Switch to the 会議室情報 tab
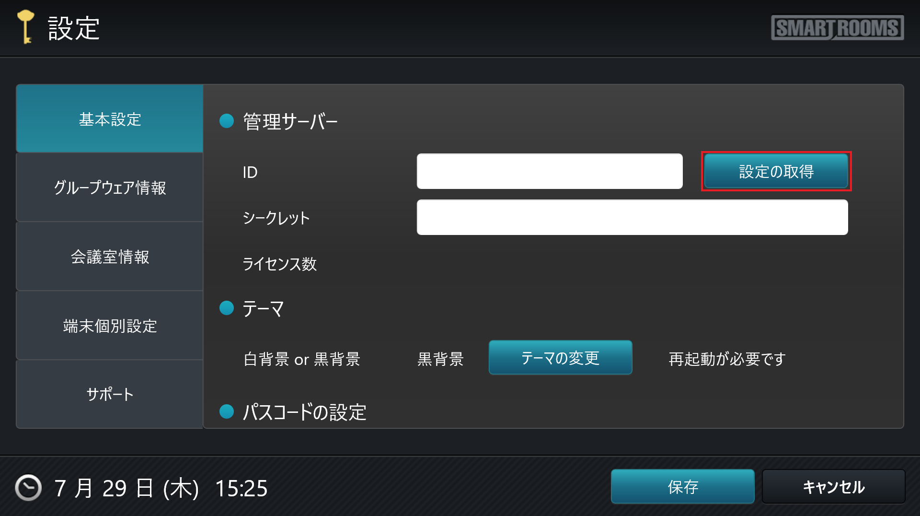This screenshot has height=516, width=920. click(110, 257)
